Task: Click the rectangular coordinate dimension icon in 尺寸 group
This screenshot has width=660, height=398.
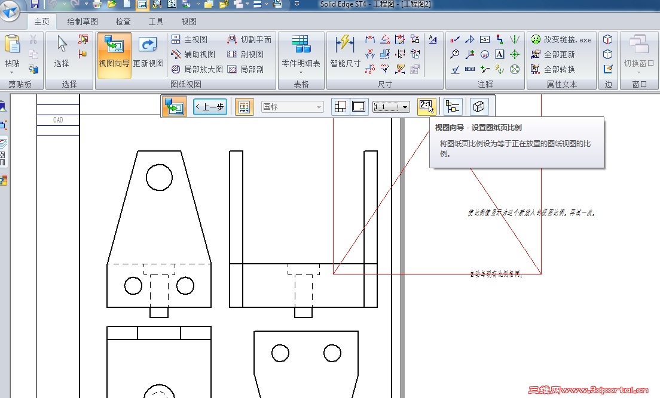Action: [x=369, y=69]
